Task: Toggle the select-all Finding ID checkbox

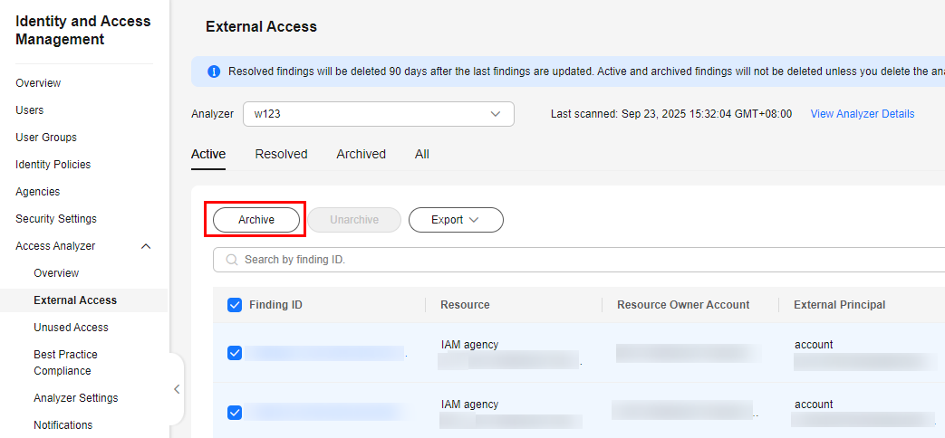Action: coord(235,305)
